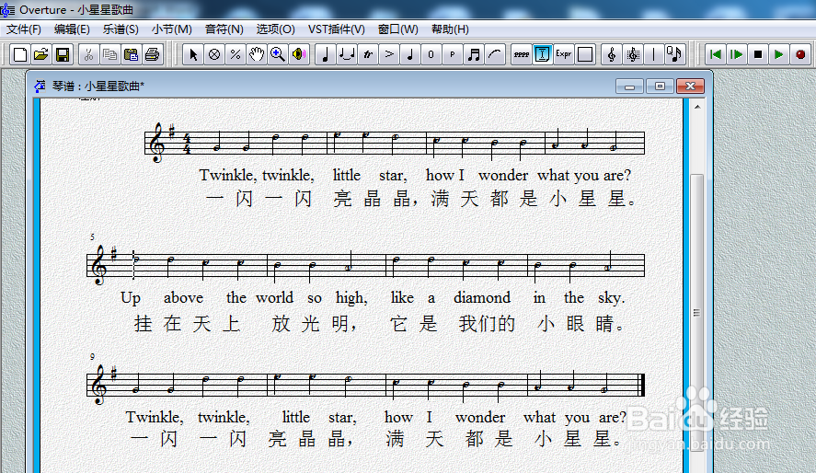The height and width of the screenshot is (473, 816).
Task: Open the slur curve palette
Action: [496, 54]
